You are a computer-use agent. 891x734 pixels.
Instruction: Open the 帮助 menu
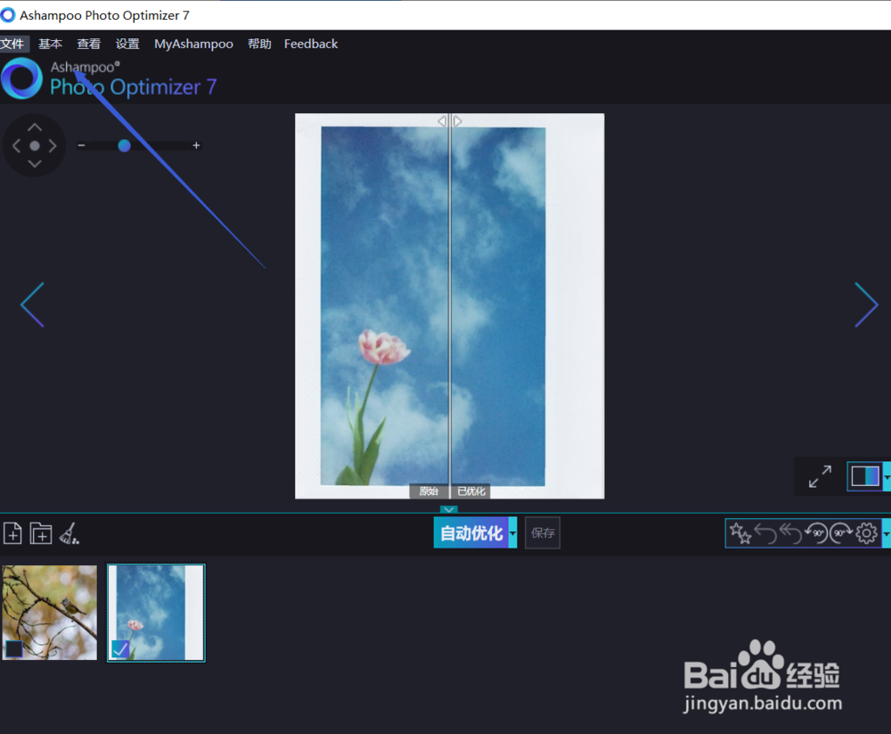[259, 44]
